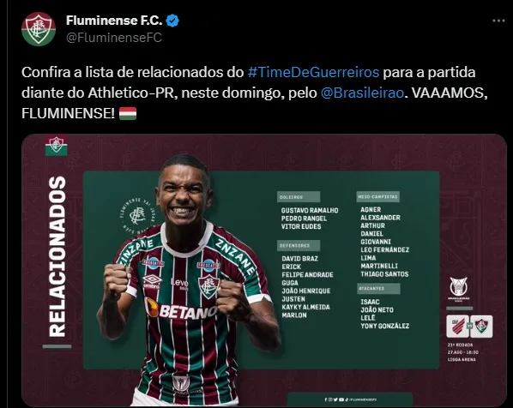Image resolution: width=513 pixels, height=408 pixels.
Task: Click the Athletico-PR crest in matchup
Action: 458,326
